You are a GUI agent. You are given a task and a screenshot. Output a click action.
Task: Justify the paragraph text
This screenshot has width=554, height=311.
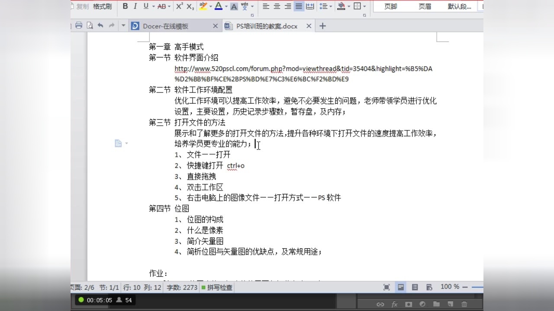coord(299,6)
